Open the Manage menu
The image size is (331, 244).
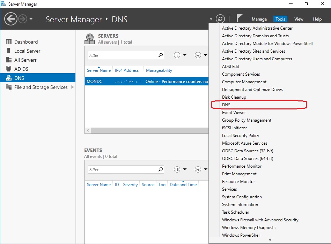click(x=259, y=19)
